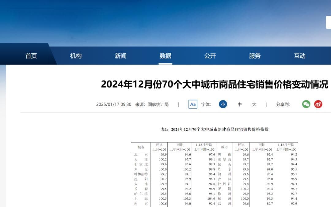331x207 pixels.
Task: Click the 沈阳 row city name
Action: [141, 179]
